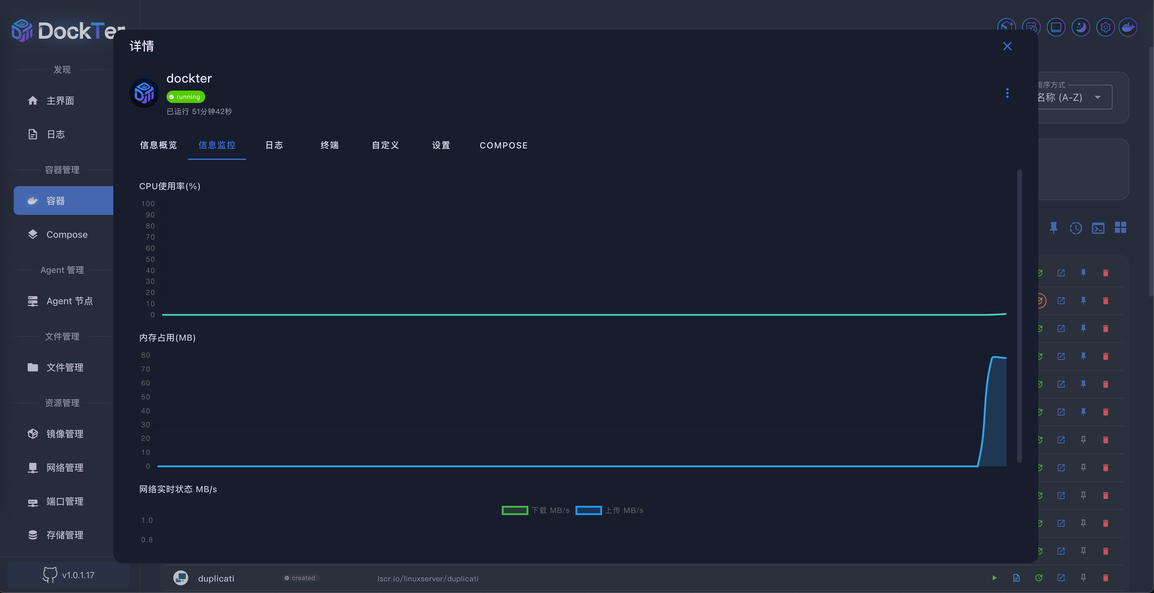The image size is (1154, 593).
Task: Click the 上传 MB/s blue legend swatch
Action: pos(588,510)
